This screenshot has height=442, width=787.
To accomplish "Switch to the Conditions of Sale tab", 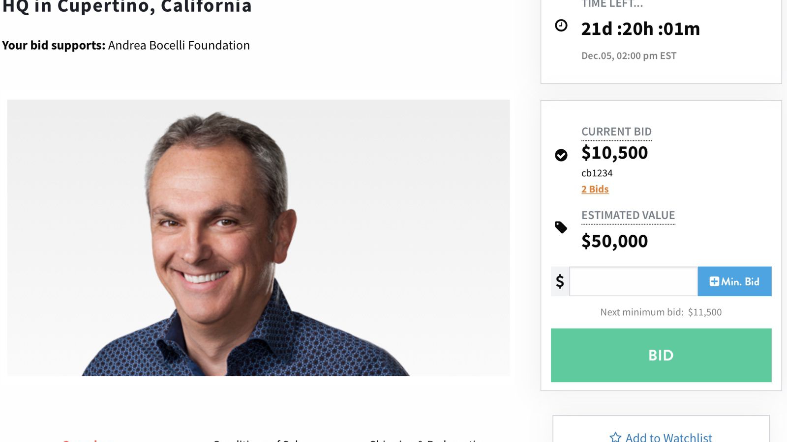I will click(256, 440).
